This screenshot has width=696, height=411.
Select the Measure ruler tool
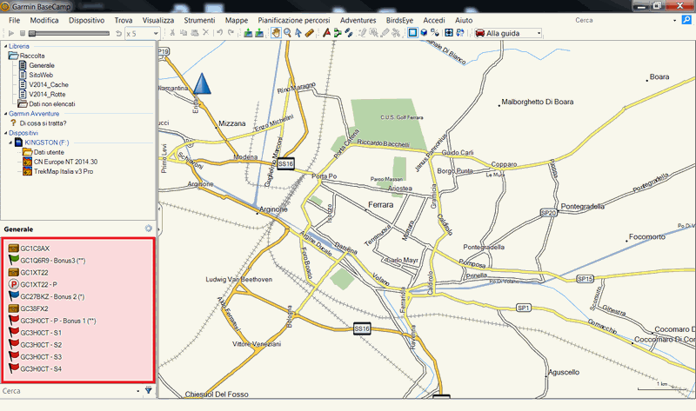(310, 33)
